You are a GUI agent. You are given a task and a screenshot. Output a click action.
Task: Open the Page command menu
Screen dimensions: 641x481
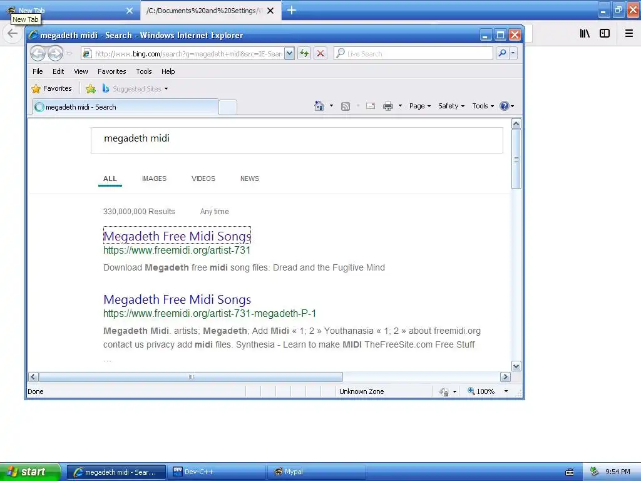(420, 106)
